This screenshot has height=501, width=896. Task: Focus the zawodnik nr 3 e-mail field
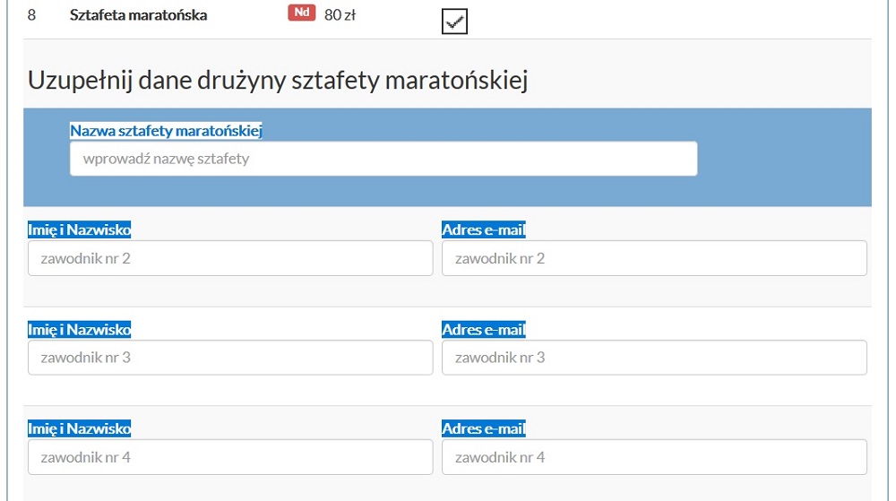coord(654,358)
